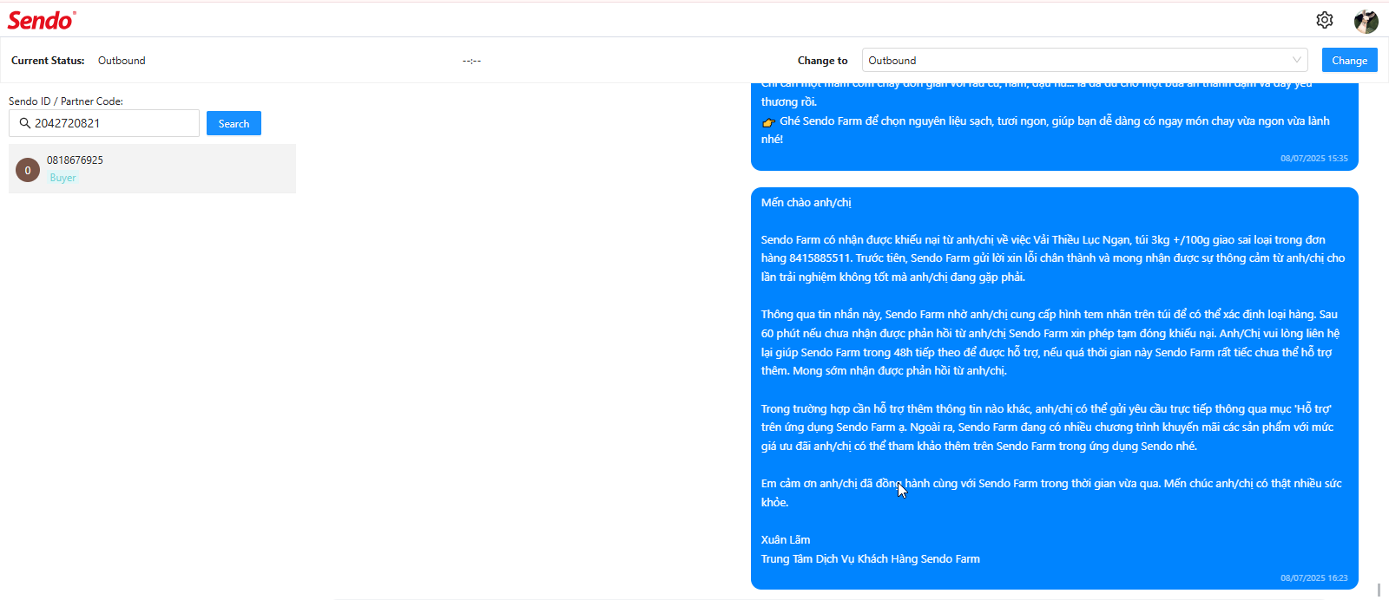
Task: Click the 'Mến chào anh/chị' greeting line
Action: click(x=806, y=202)
